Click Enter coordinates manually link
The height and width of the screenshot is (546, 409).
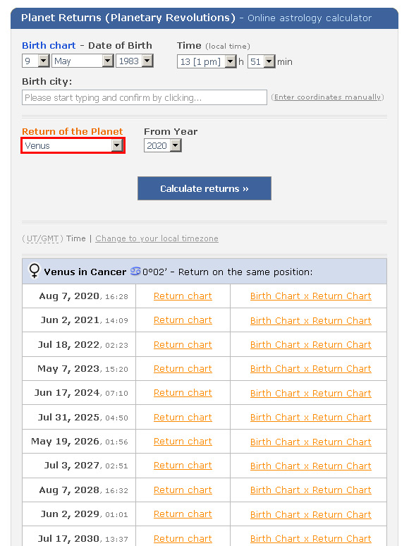click(327, 97)
